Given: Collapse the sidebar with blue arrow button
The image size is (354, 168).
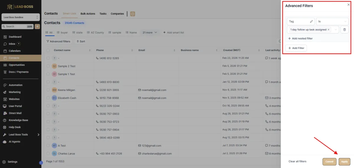Looking at the screenshot, I should tap(41, 163).
